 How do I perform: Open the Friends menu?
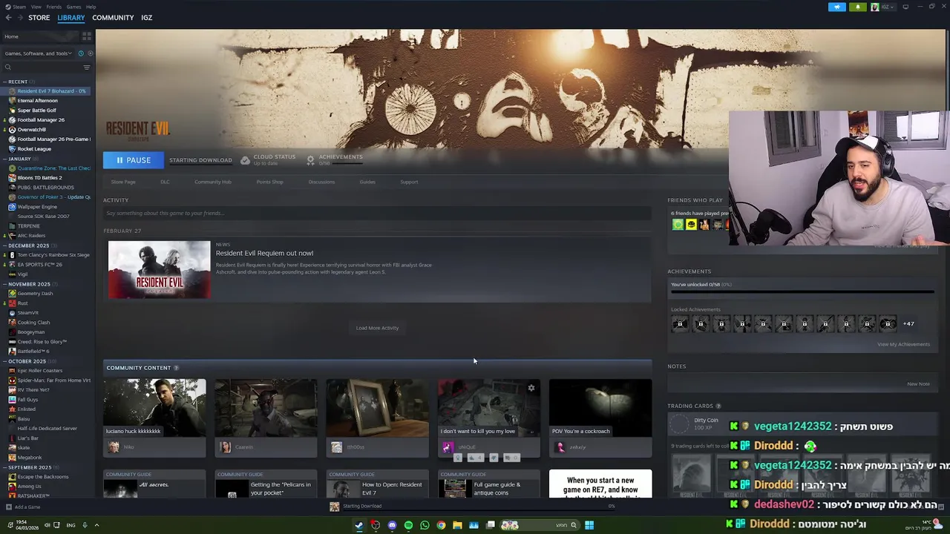54,7
